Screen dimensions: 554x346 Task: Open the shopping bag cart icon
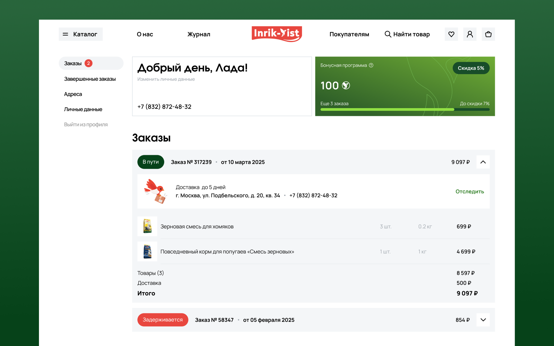488,34
